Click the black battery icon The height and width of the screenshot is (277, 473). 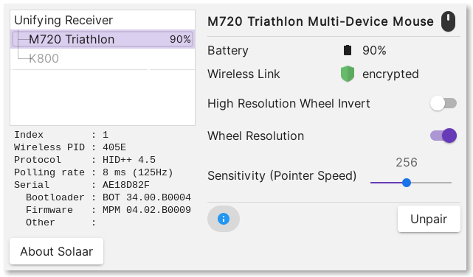[x=348, y=50]
